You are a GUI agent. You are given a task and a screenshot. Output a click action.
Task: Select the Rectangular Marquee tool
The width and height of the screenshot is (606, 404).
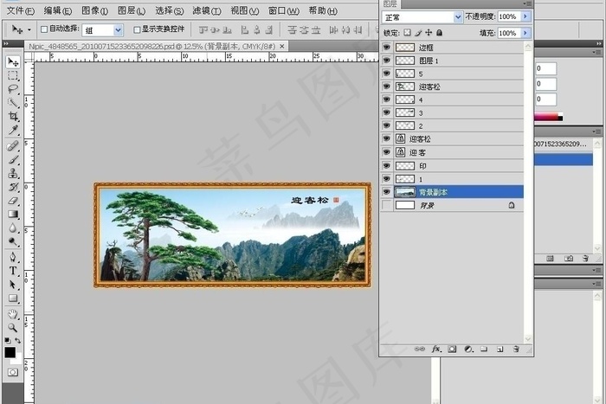(x=13, y=75)
